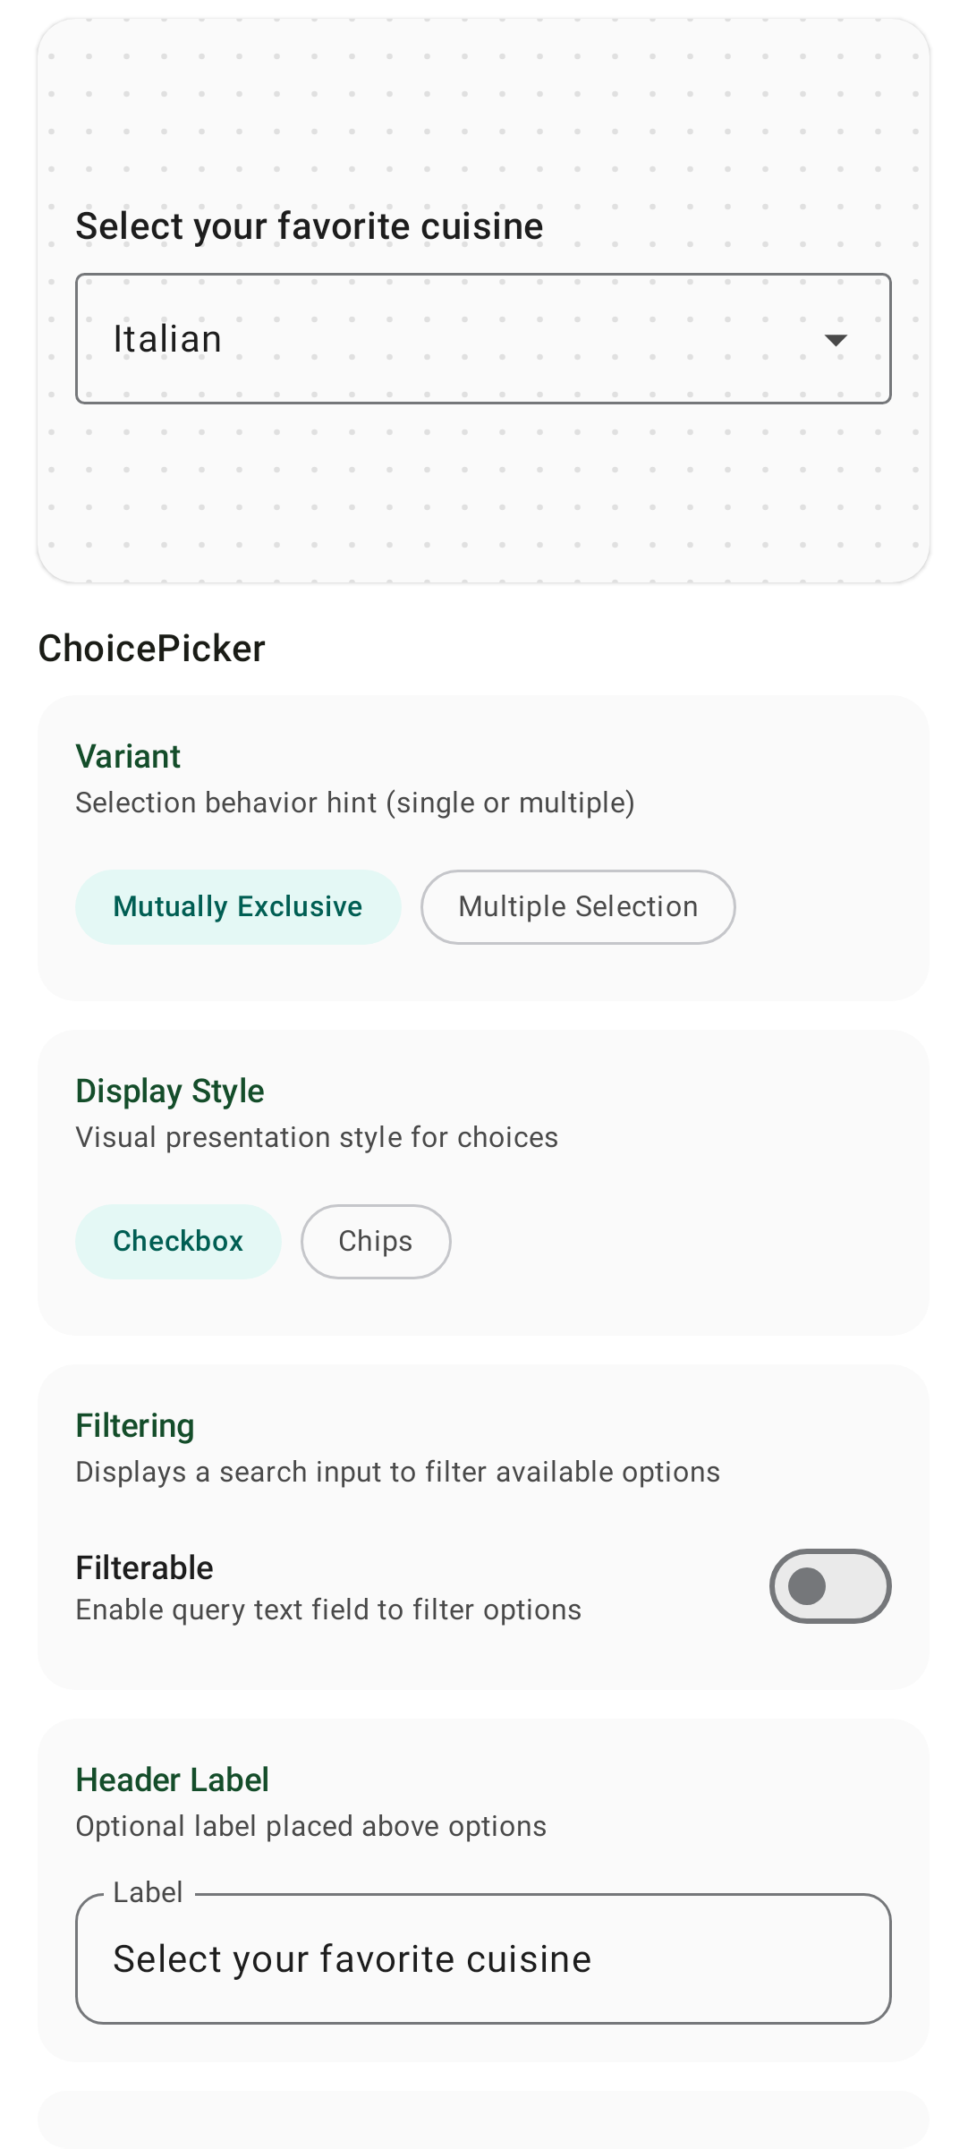Click the dropdown arrow in cuisine selector
The width and height of the screenshot is (968, 2149).
click(836, 340)
